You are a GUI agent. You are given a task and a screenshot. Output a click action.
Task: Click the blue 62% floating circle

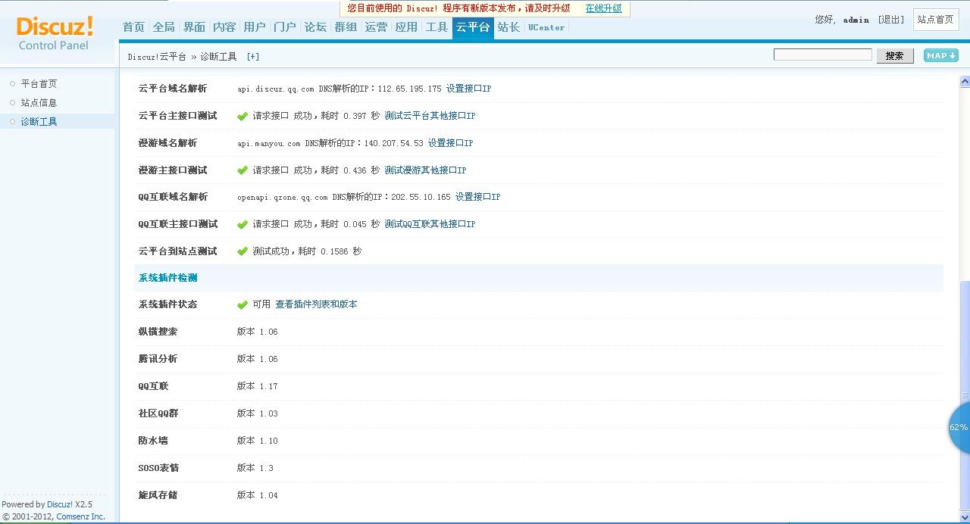tap(959, 428)
